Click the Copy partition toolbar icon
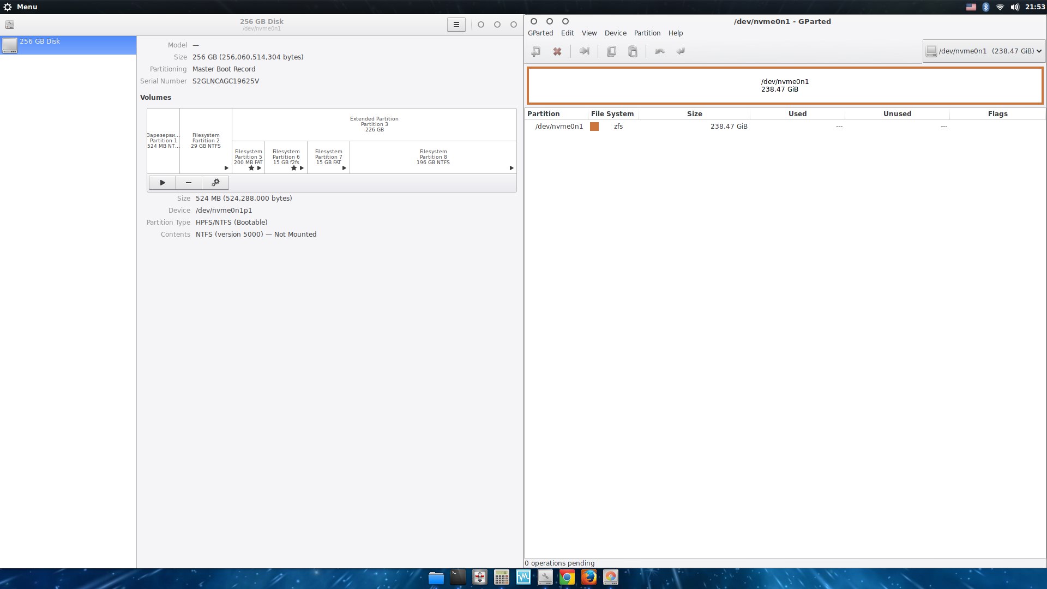This screenshot has height=589, width=1047. point(611,51)
